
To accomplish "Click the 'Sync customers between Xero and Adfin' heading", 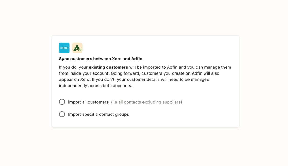I will (x=101, y=59).
